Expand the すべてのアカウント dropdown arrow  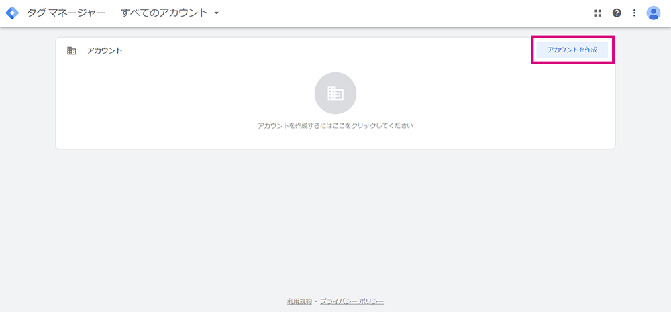pyautogui.click(x=217, y=13)
